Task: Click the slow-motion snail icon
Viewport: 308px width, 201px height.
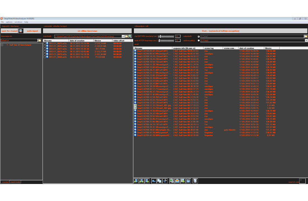Action: [154, 181]
